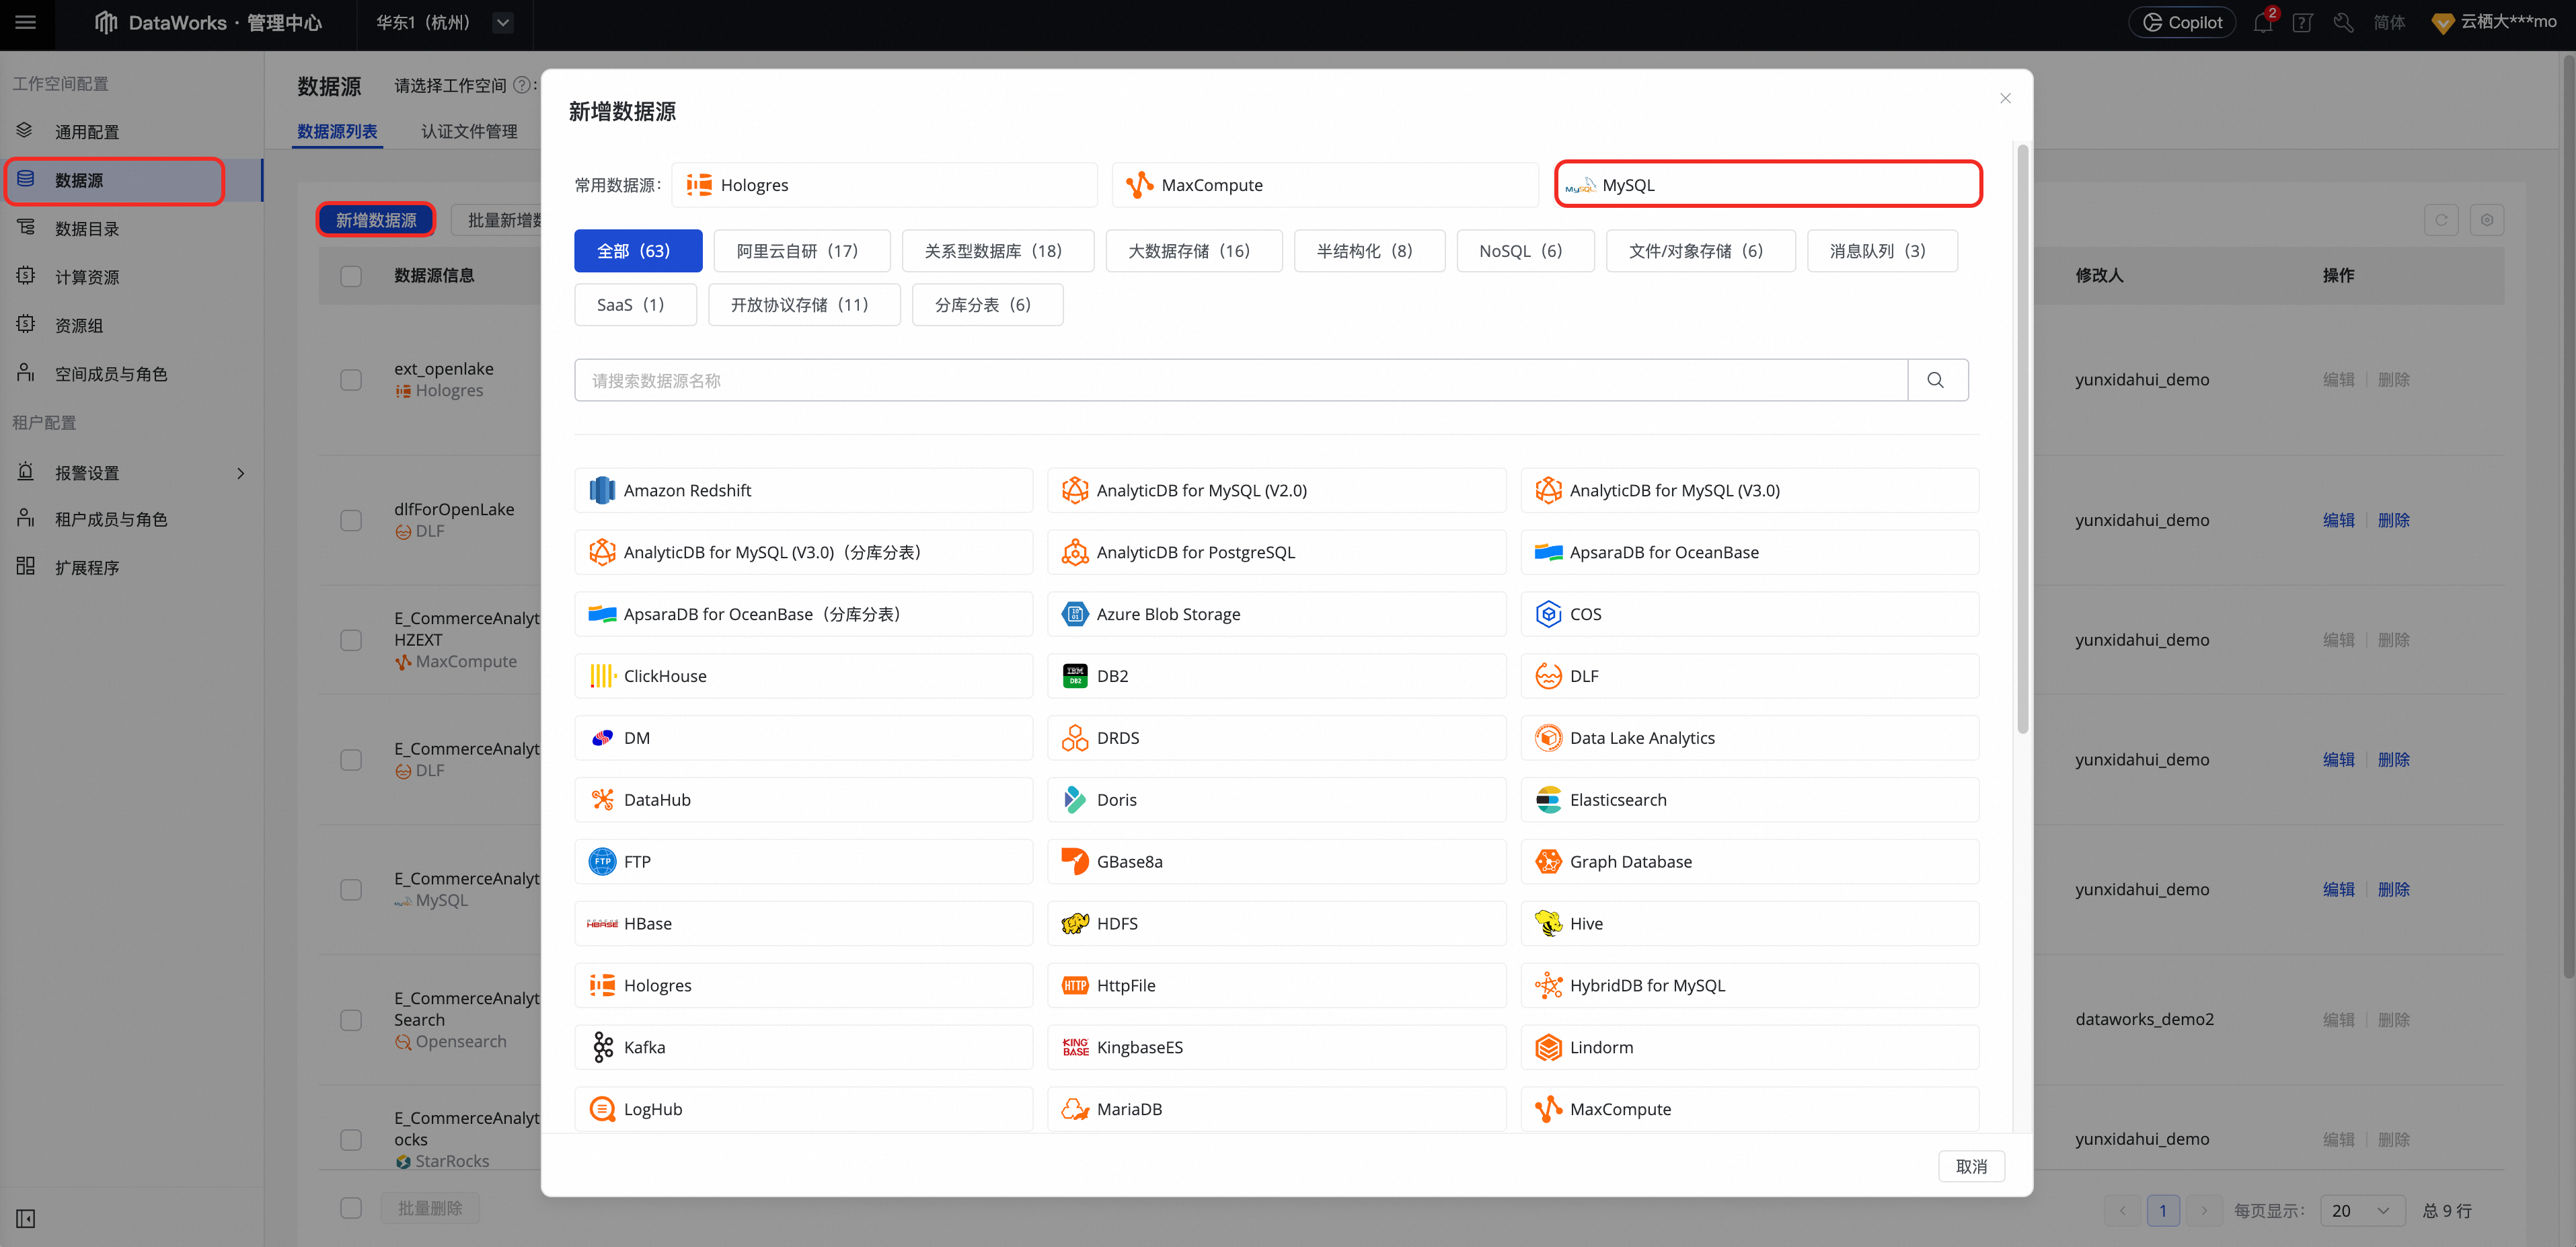Open the hamburger menu in top bar
Viewport: 2576px width, 1247px height.
pyautogui.click(x=26, y=22)
